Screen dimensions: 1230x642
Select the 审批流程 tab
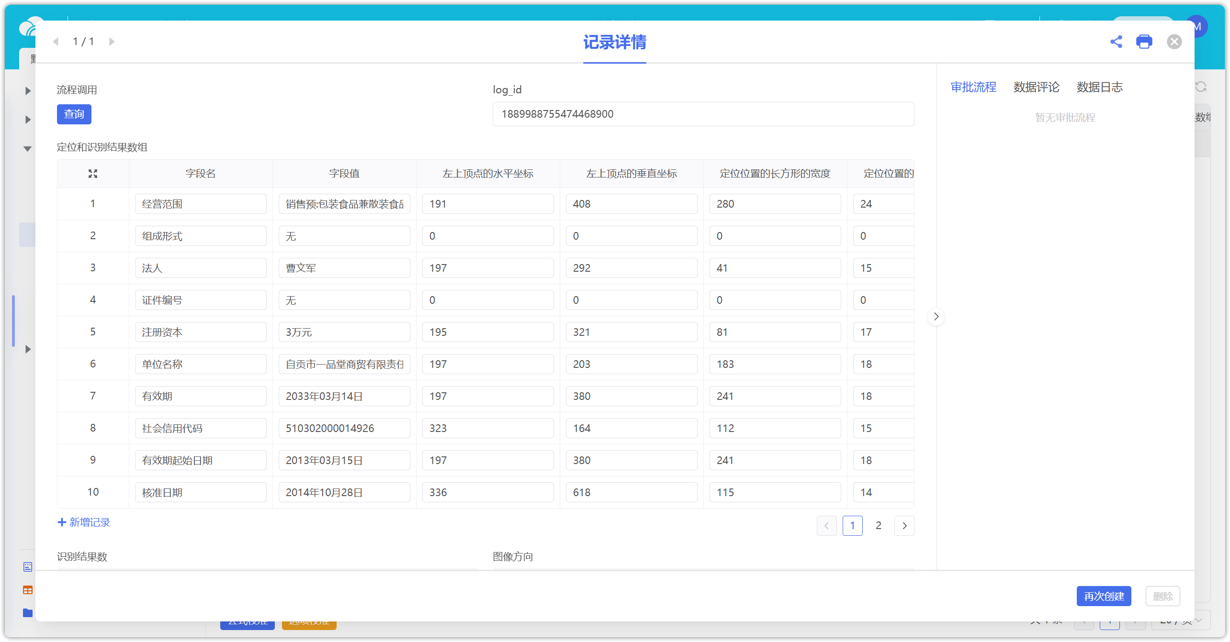point(973,87)
